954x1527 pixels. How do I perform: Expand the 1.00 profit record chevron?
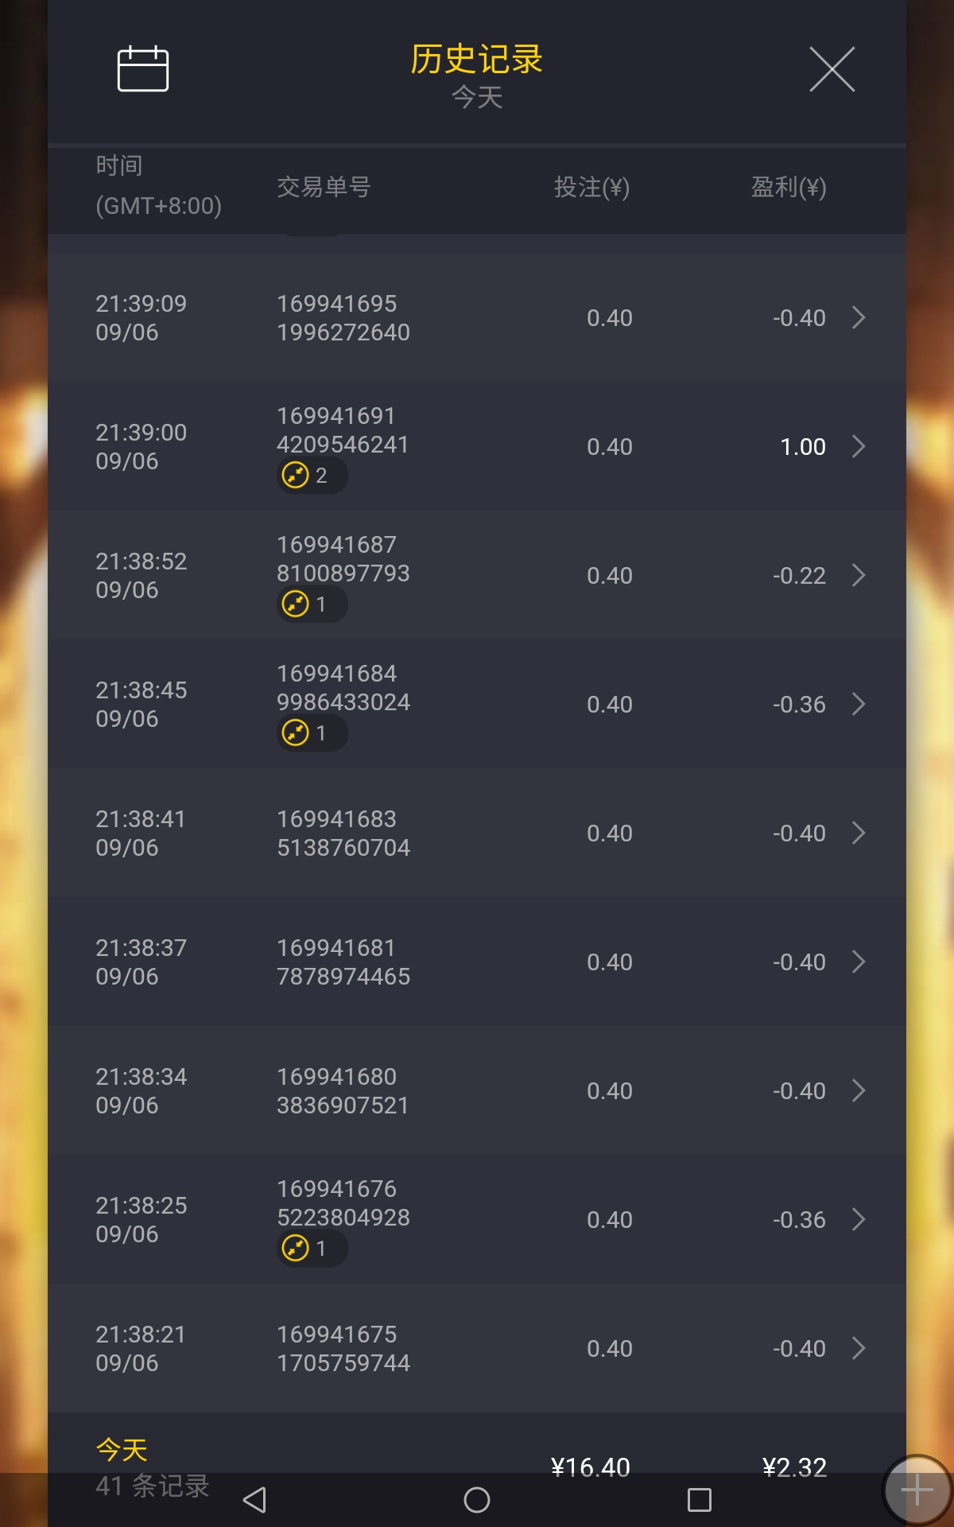pos(859,446)
